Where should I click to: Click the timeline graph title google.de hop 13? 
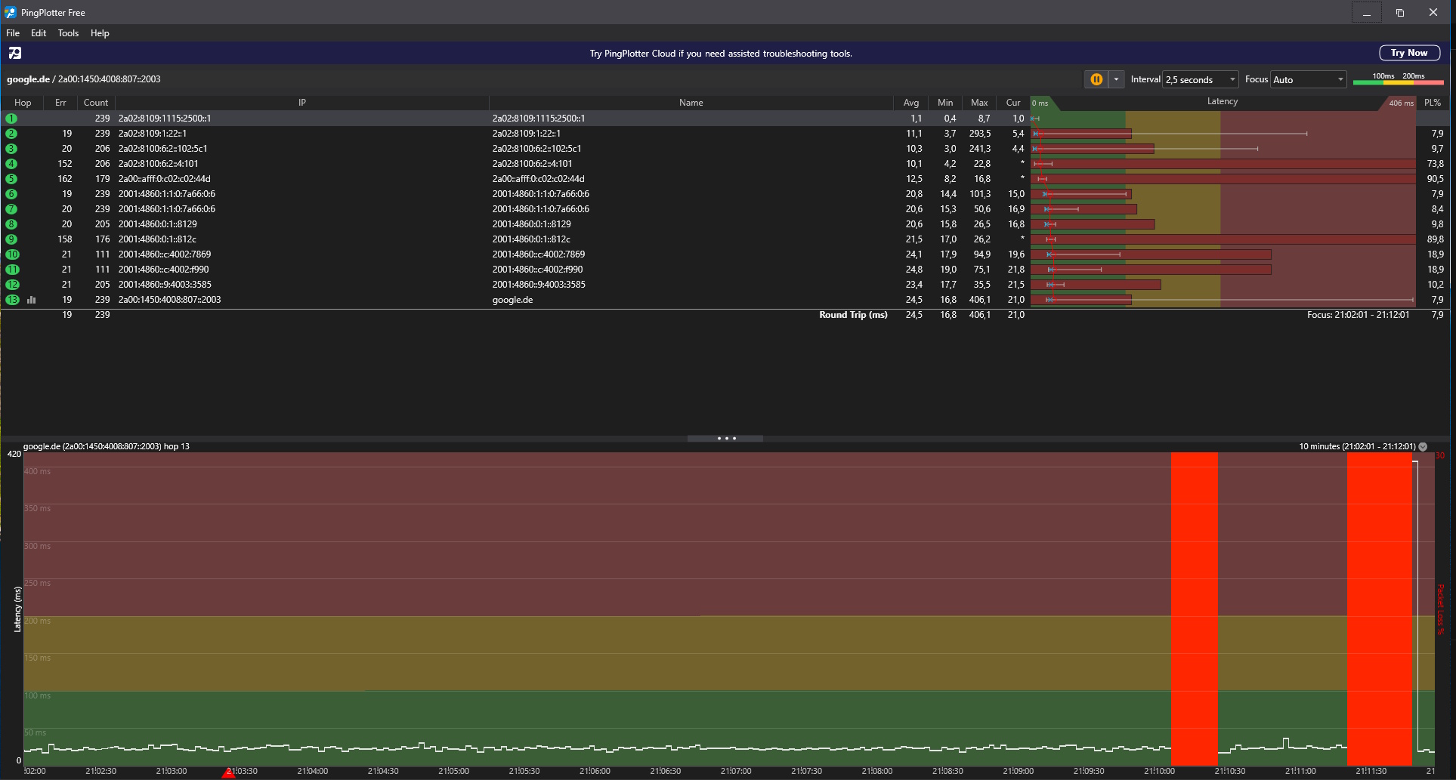pyautogui.click(x=106, y=446)
